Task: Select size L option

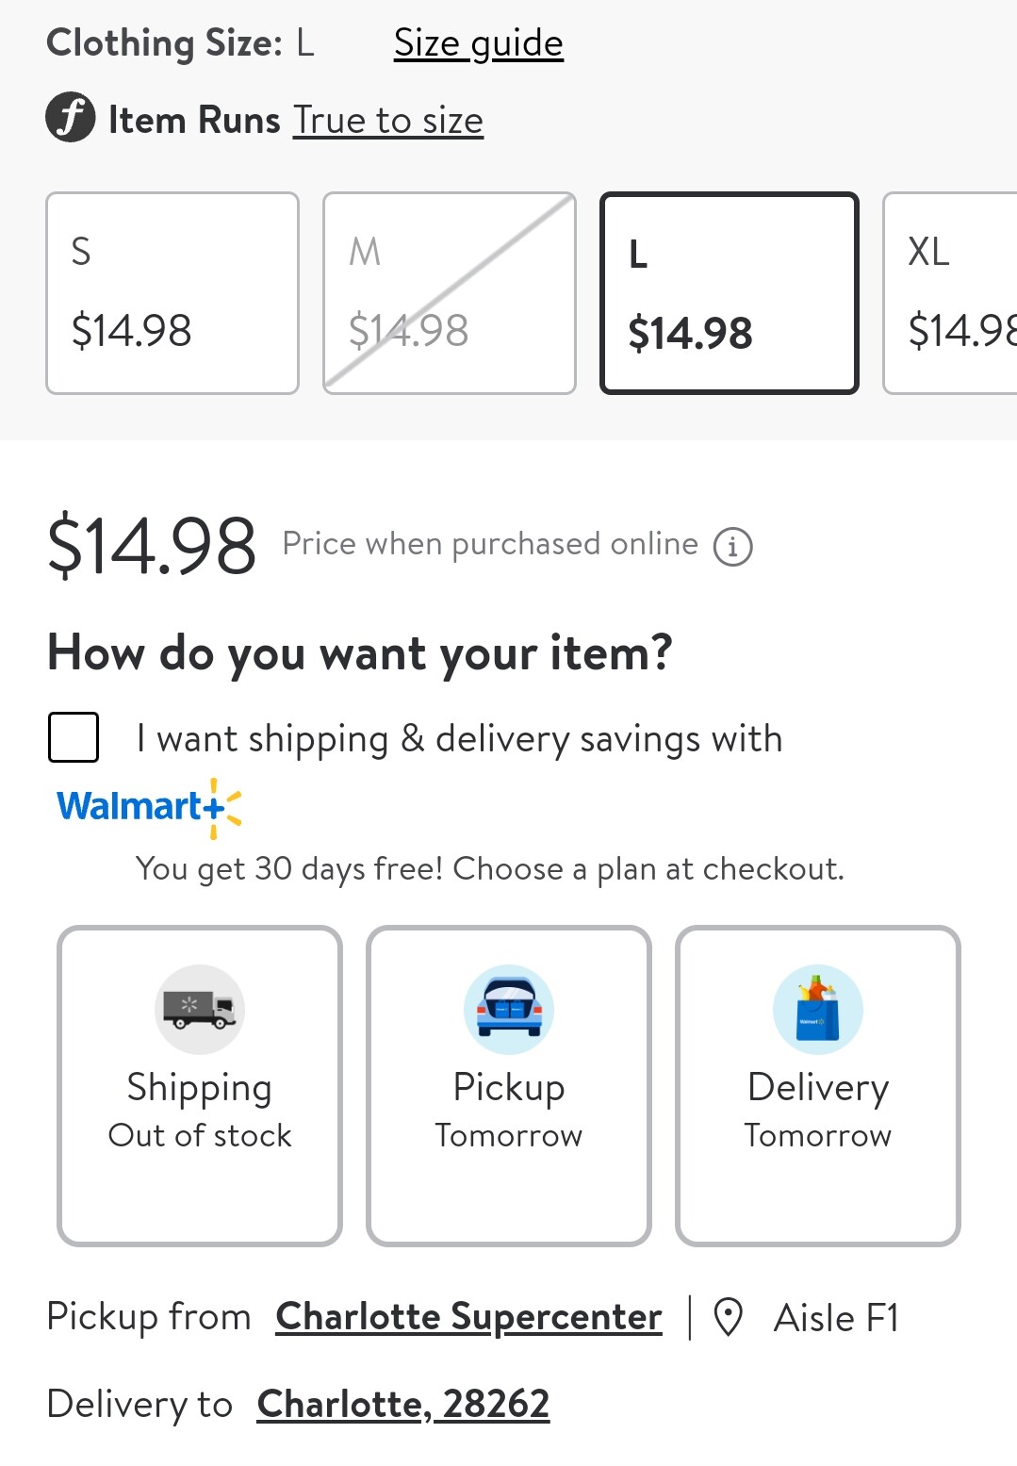Action: tap(730, 293)
